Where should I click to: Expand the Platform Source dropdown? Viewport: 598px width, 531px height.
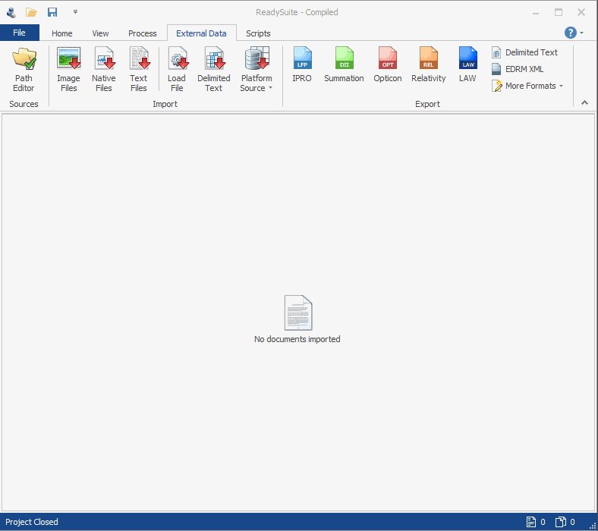pos(257,83)
